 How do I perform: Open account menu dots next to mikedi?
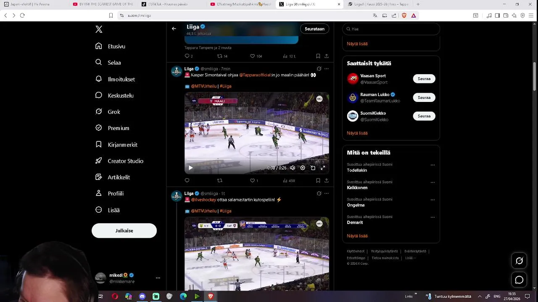pos(158,278)
